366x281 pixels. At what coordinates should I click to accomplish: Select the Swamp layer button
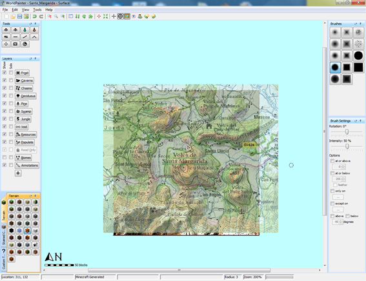coord(24,111)
